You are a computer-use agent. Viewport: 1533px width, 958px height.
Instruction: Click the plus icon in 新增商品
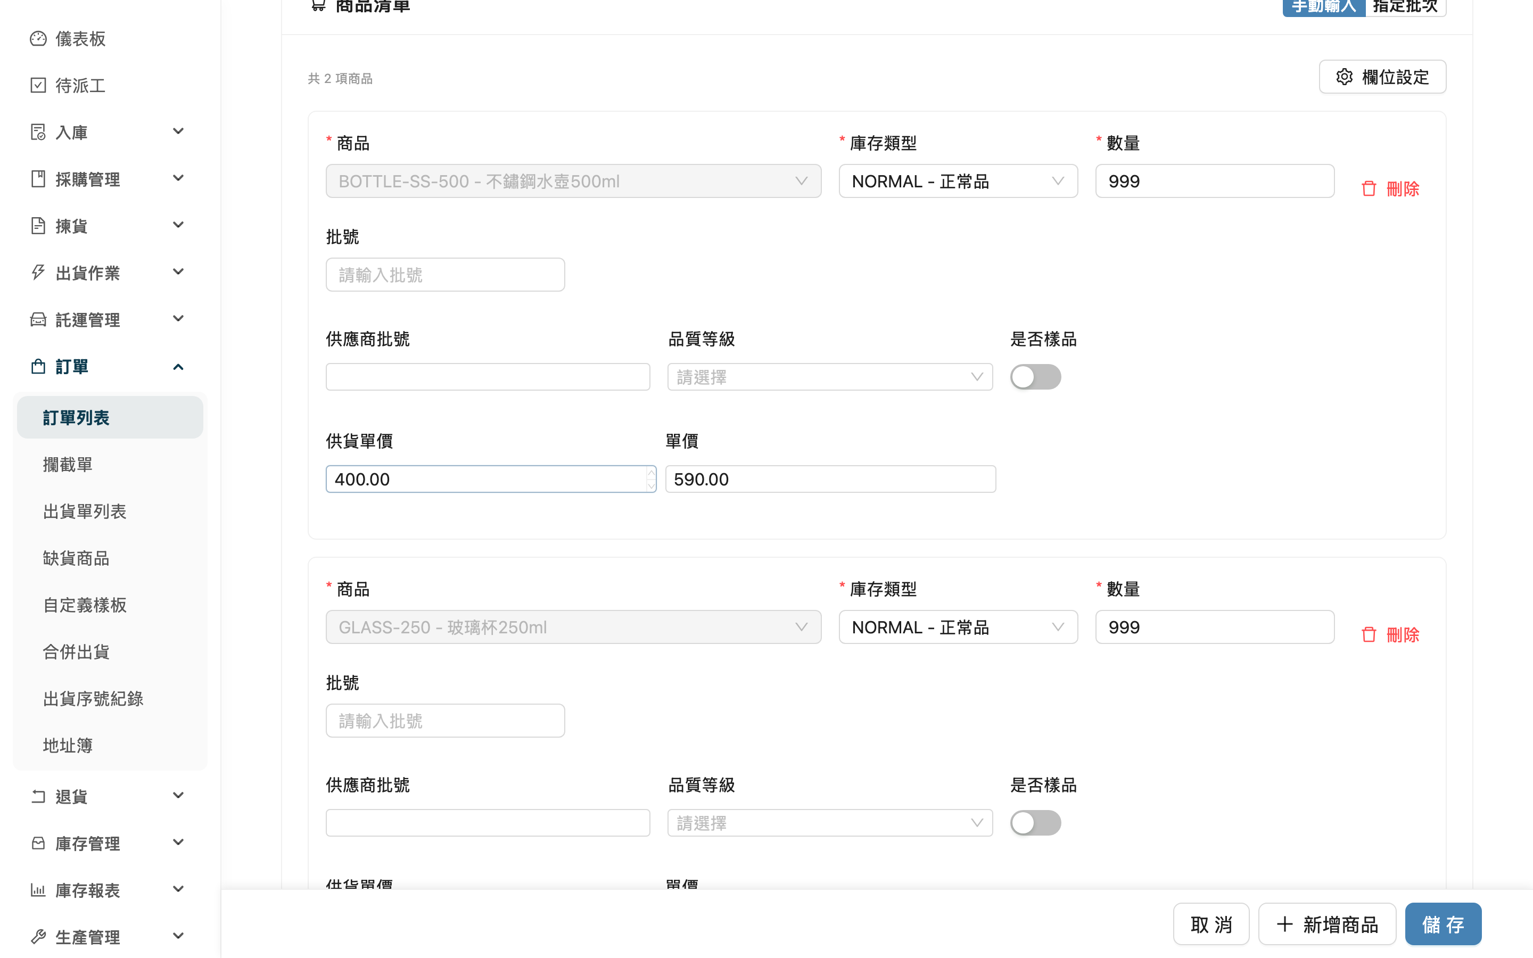1284,924
